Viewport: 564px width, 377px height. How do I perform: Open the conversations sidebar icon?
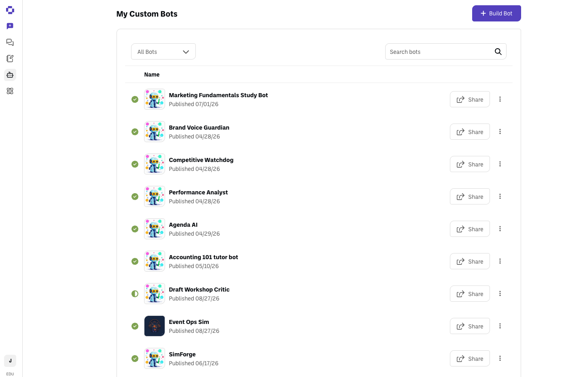[10, 43]
